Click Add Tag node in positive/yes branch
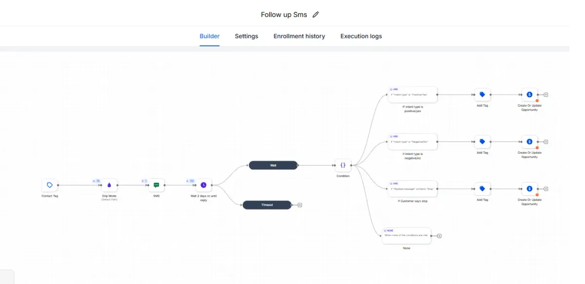Screen dimensions: 585x284 (x=482, y=95)
